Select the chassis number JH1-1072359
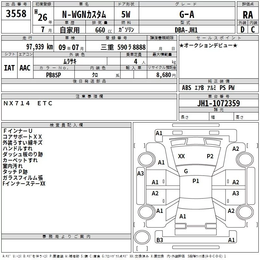 point(218,103)
